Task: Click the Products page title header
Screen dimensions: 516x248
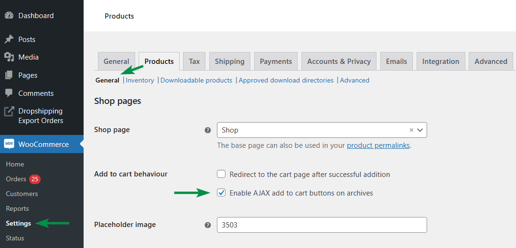Action: 119,16
